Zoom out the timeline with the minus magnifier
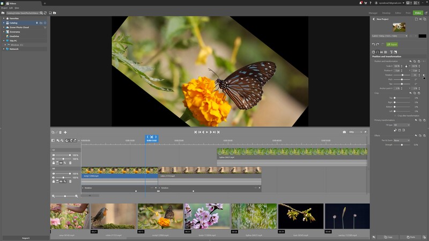 53,196
